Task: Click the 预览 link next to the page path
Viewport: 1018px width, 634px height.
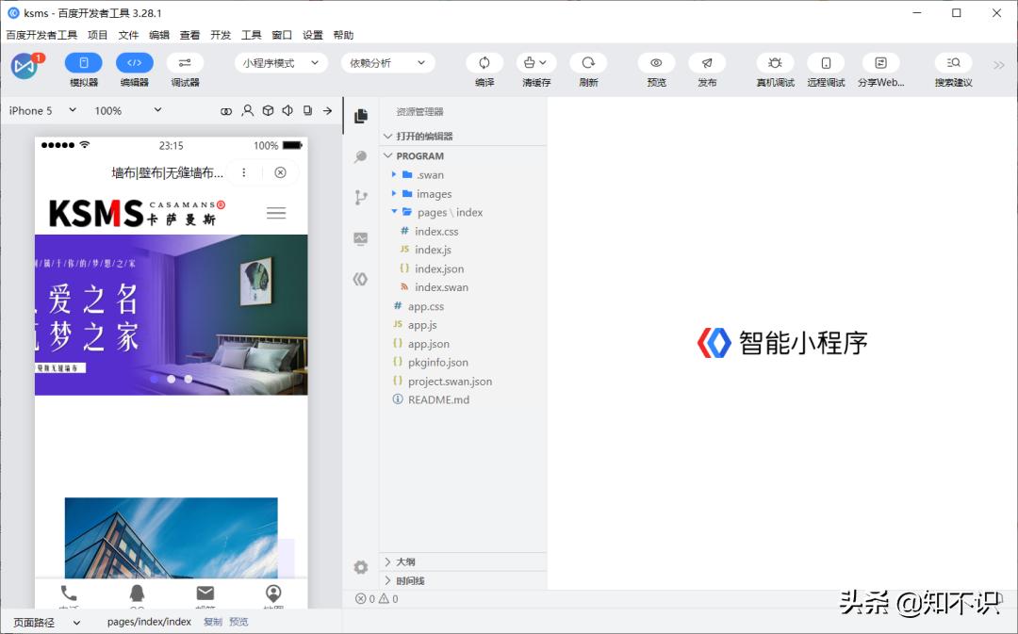Action: coord(238,622)
